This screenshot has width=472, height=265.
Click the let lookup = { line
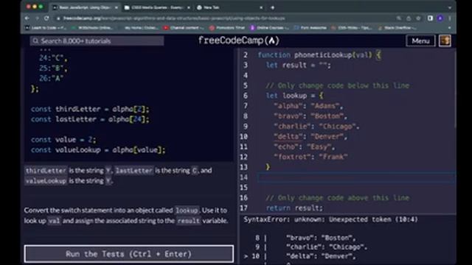tap(294, 96)
